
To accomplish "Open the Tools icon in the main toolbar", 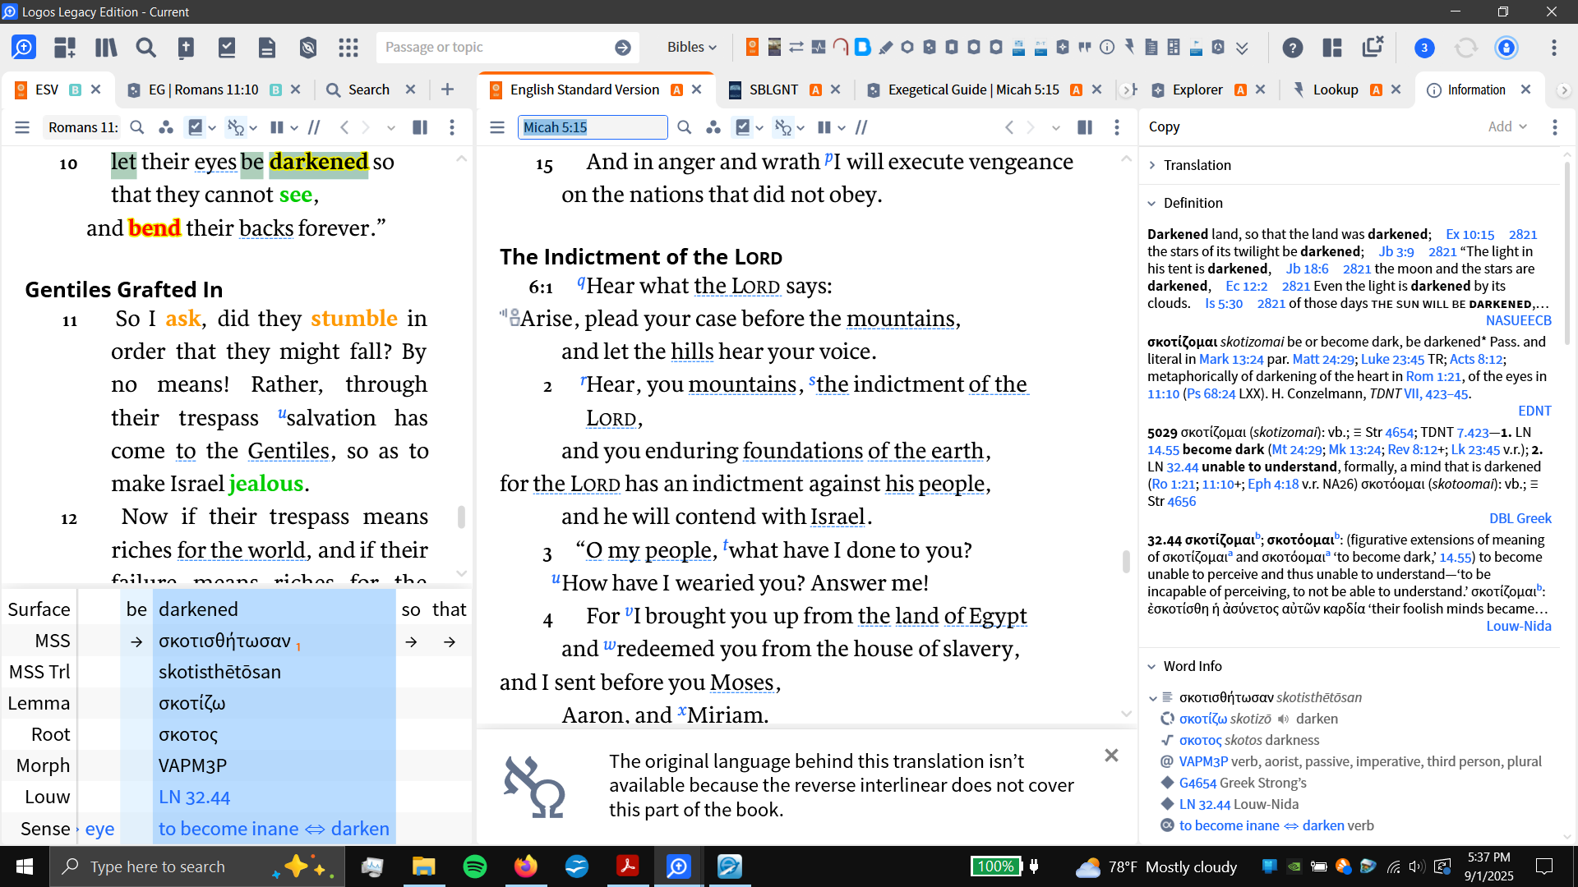I will click(308, 48).
